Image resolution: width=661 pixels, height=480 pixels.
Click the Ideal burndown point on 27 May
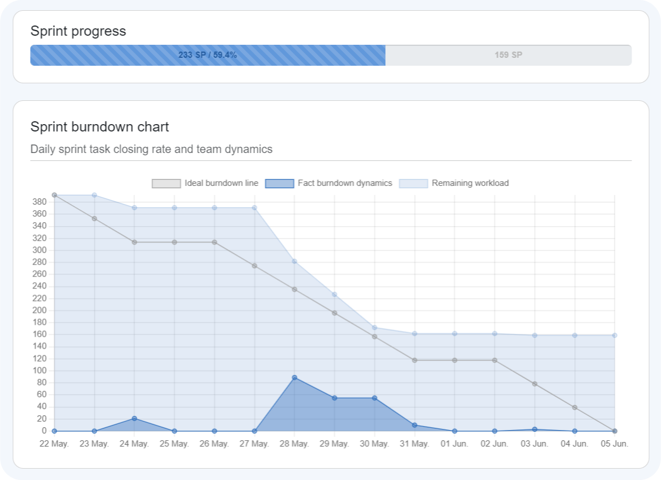coord(254,266)
